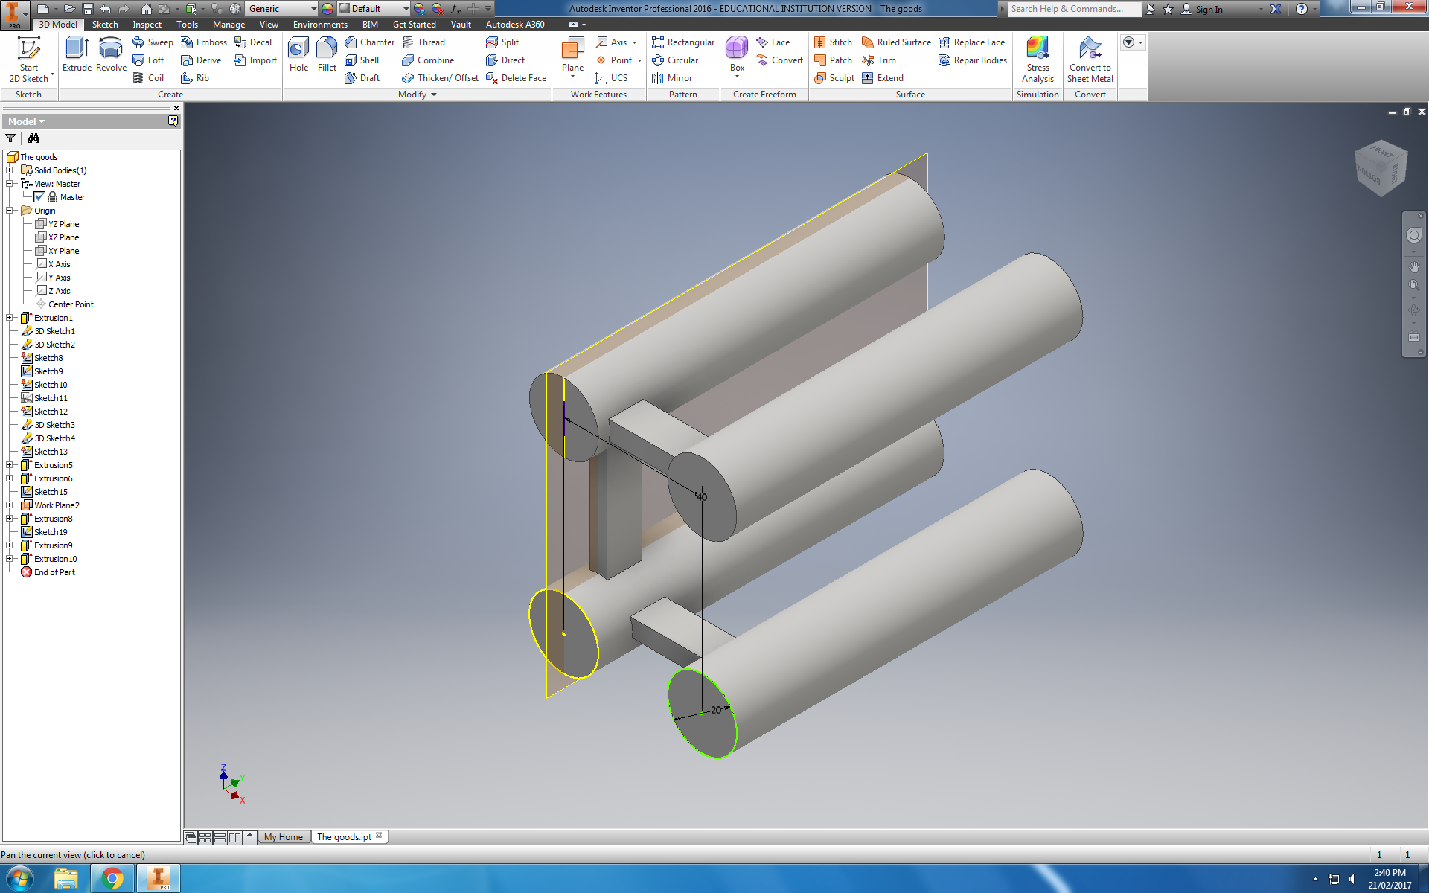Image resolution: width=1429 pixels, height=893 pixels.
Task: Expand the Extrusion1 node
Action: (x=10, y=318)
